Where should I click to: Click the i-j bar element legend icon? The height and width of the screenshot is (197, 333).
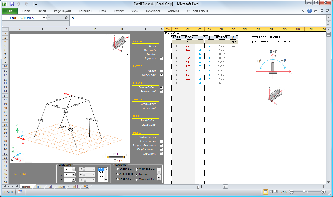point(116,157)
